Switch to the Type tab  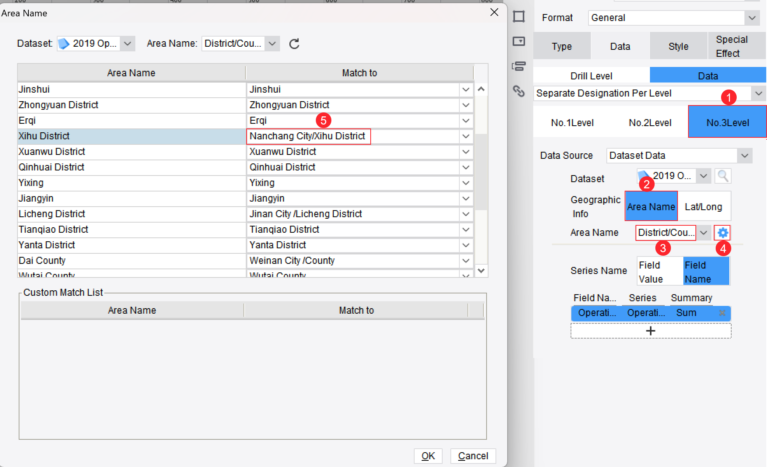tap(562, 46)
